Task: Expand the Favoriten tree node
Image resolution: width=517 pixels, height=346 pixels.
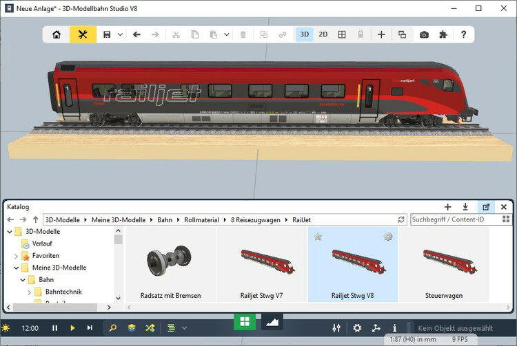Action: 16,256
